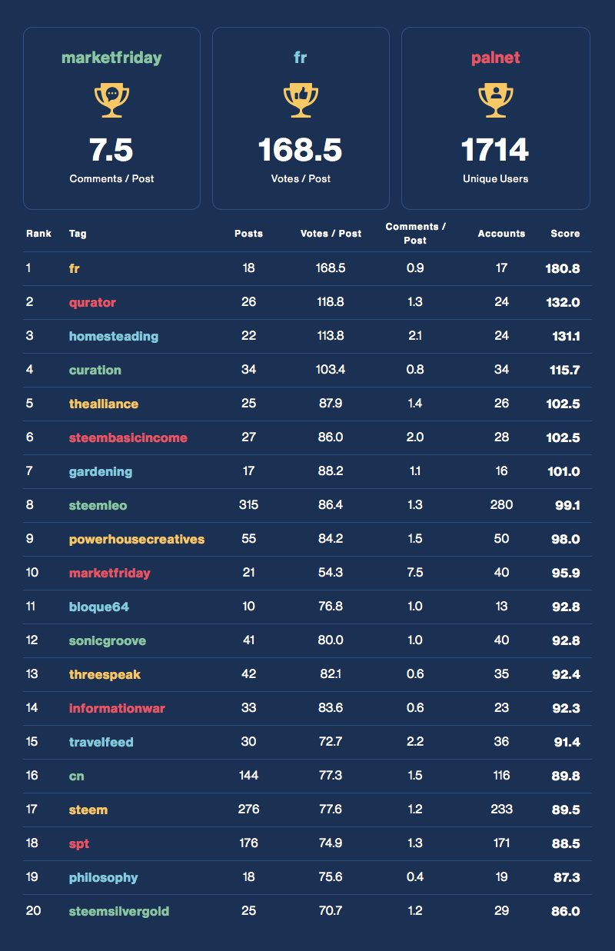Click score 98.0 for powerhousecreatives
615x951 pixels.
tap(564, 539)
